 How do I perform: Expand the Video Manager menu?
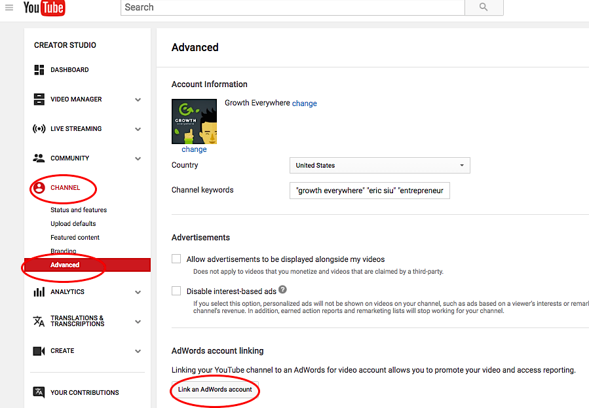(138, 99)
